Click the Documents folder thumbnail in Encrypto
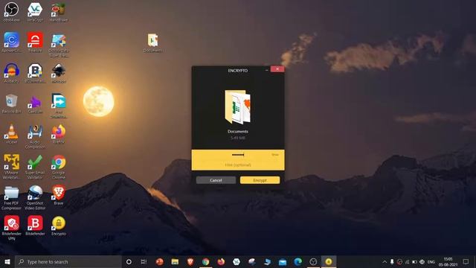This screenshot has height=268, width=476. point(238,106)
